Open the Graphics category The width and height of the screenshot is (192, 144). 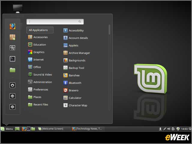point(36,52)
